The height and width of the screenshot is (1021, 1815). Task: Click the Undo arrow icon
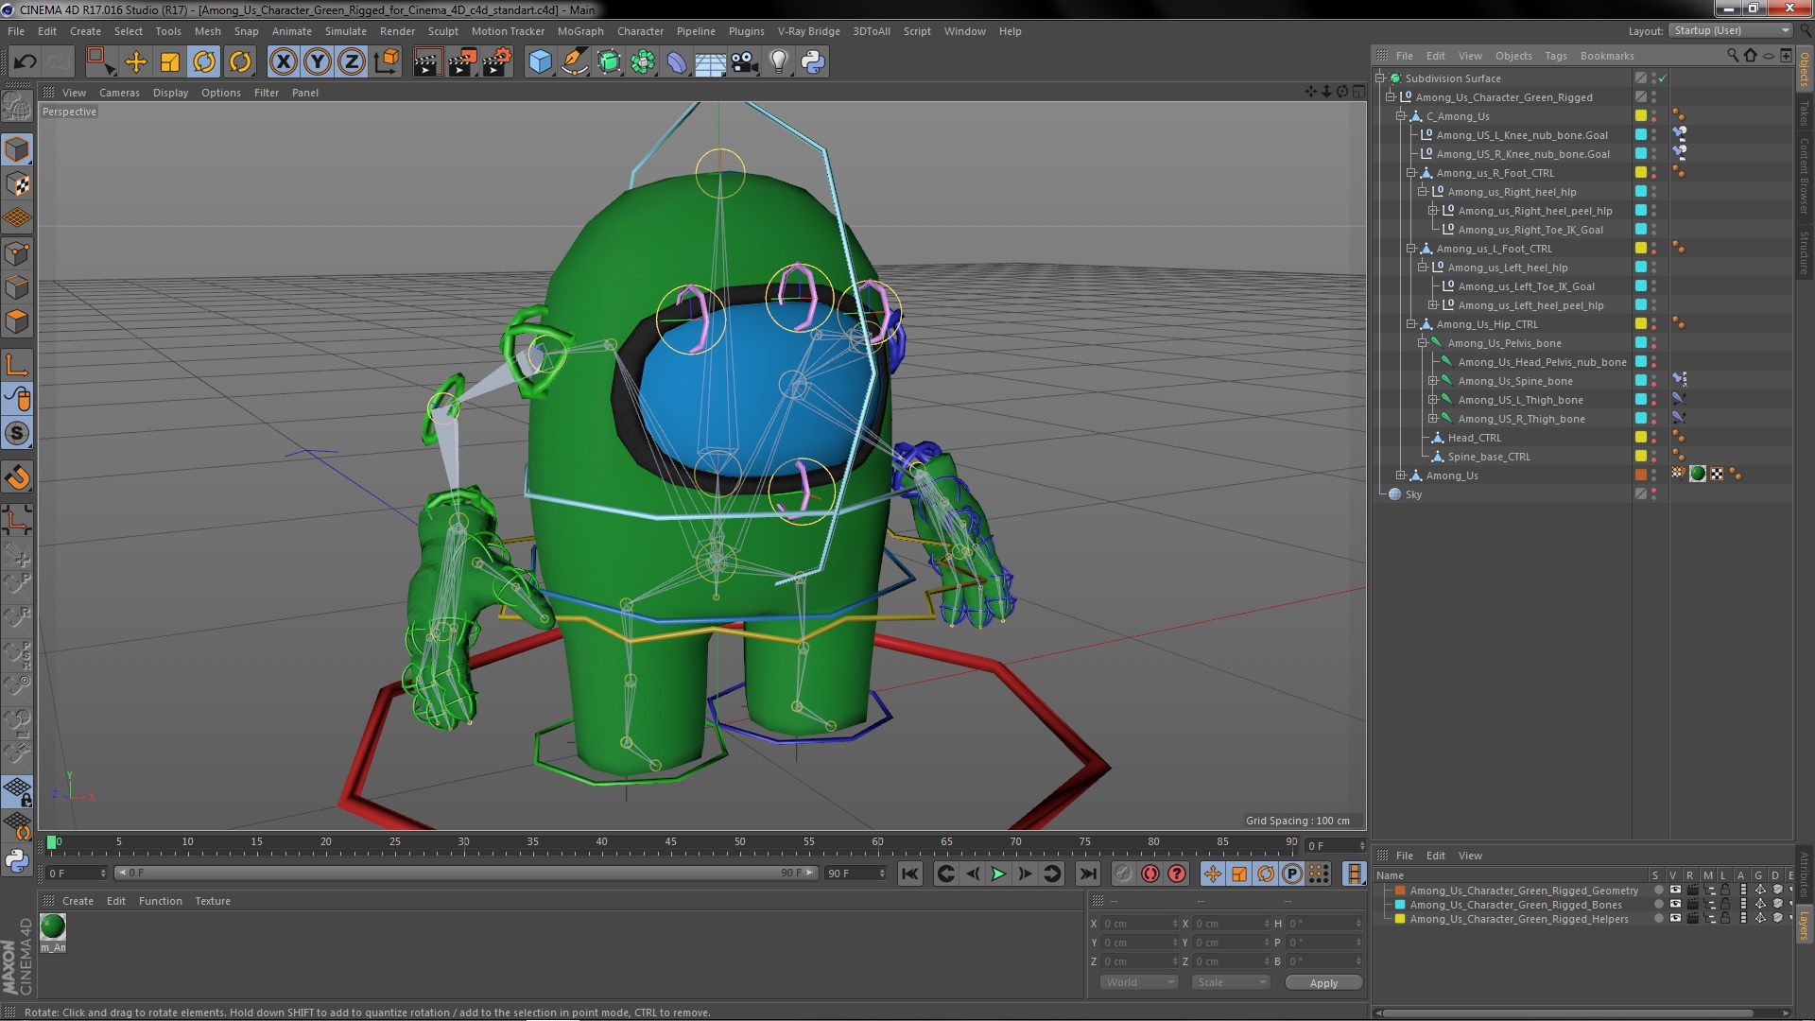(25, 62)
